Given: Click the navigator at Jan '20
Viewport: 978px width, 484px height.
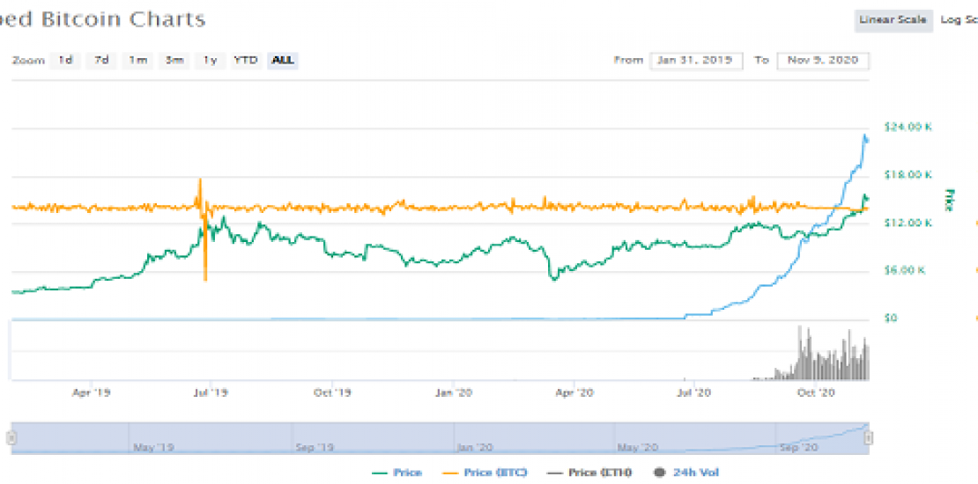Looking at the screenshot, I should coord(474,438).
